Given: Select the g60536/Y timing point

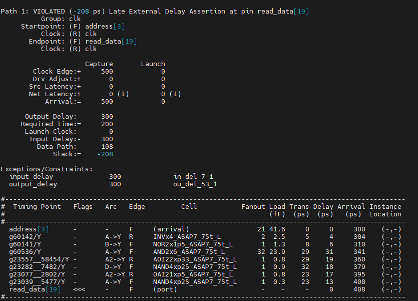Looking at the screenshot, I should click(25, 252).
